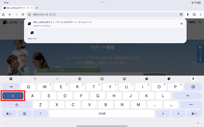
Task: Tap the long dash key
Action: (191, 105)
